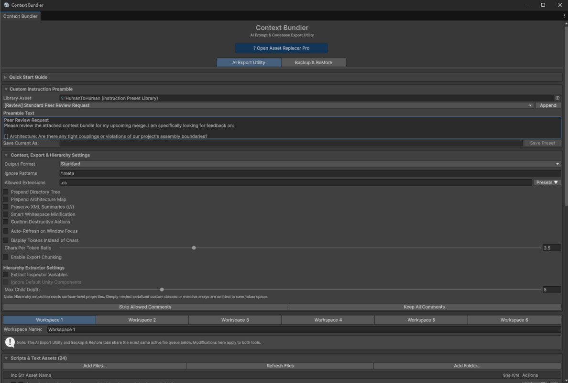Click the HumanToHuman asset icon
This screenshot has height=383, width=568.
point(63,98)
